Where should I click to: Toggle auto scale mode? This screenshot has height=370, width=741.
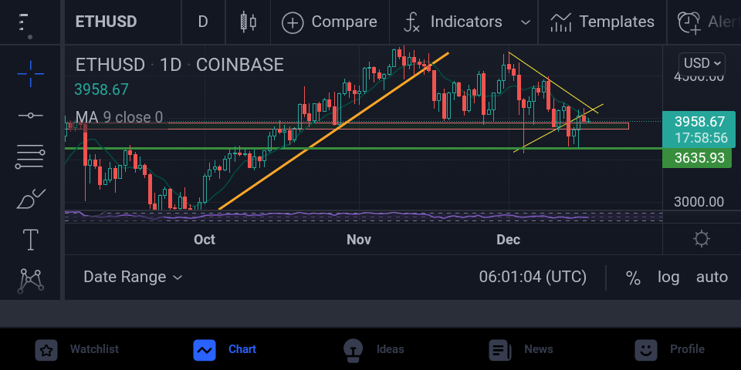coord(712,277)
